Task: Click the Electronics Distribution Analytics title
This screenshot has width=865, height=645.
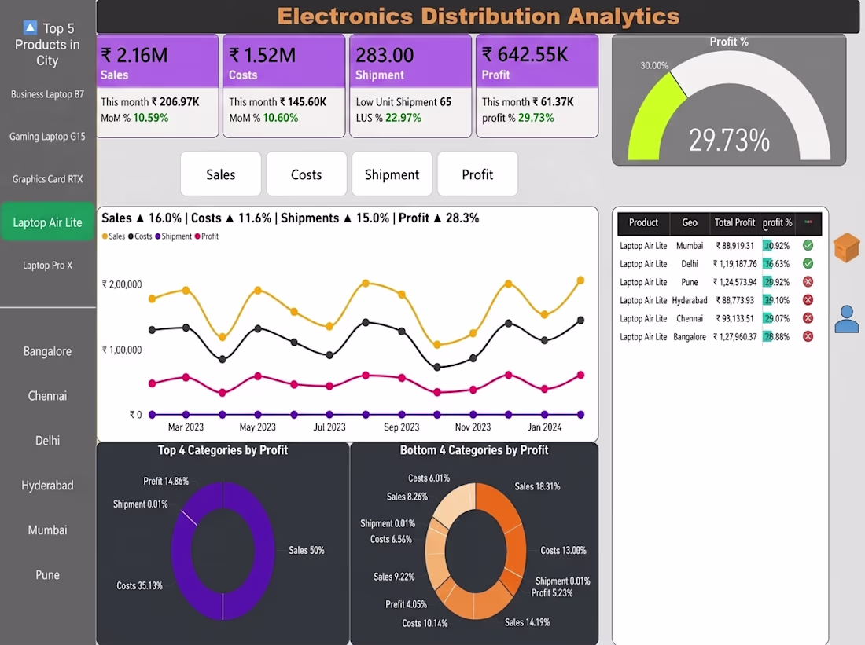Action: point(478,16)
